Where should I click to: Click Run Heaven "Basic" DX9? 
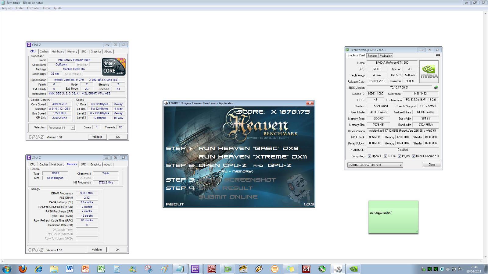[x=248, y=148]
